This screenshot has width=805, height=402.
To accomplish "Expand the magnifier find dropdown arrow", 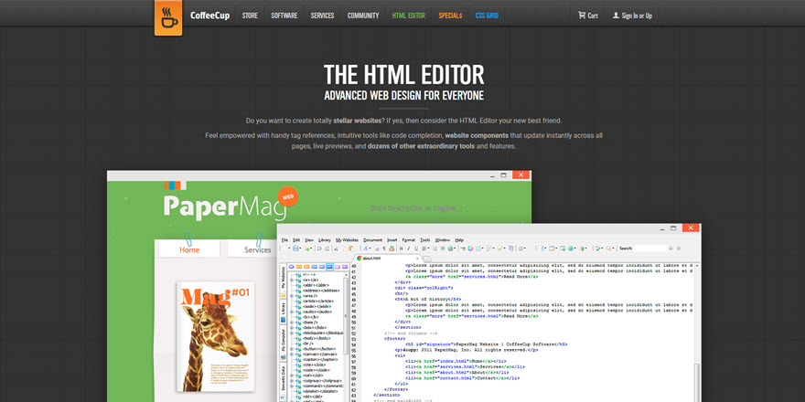I will coord(614,249).
